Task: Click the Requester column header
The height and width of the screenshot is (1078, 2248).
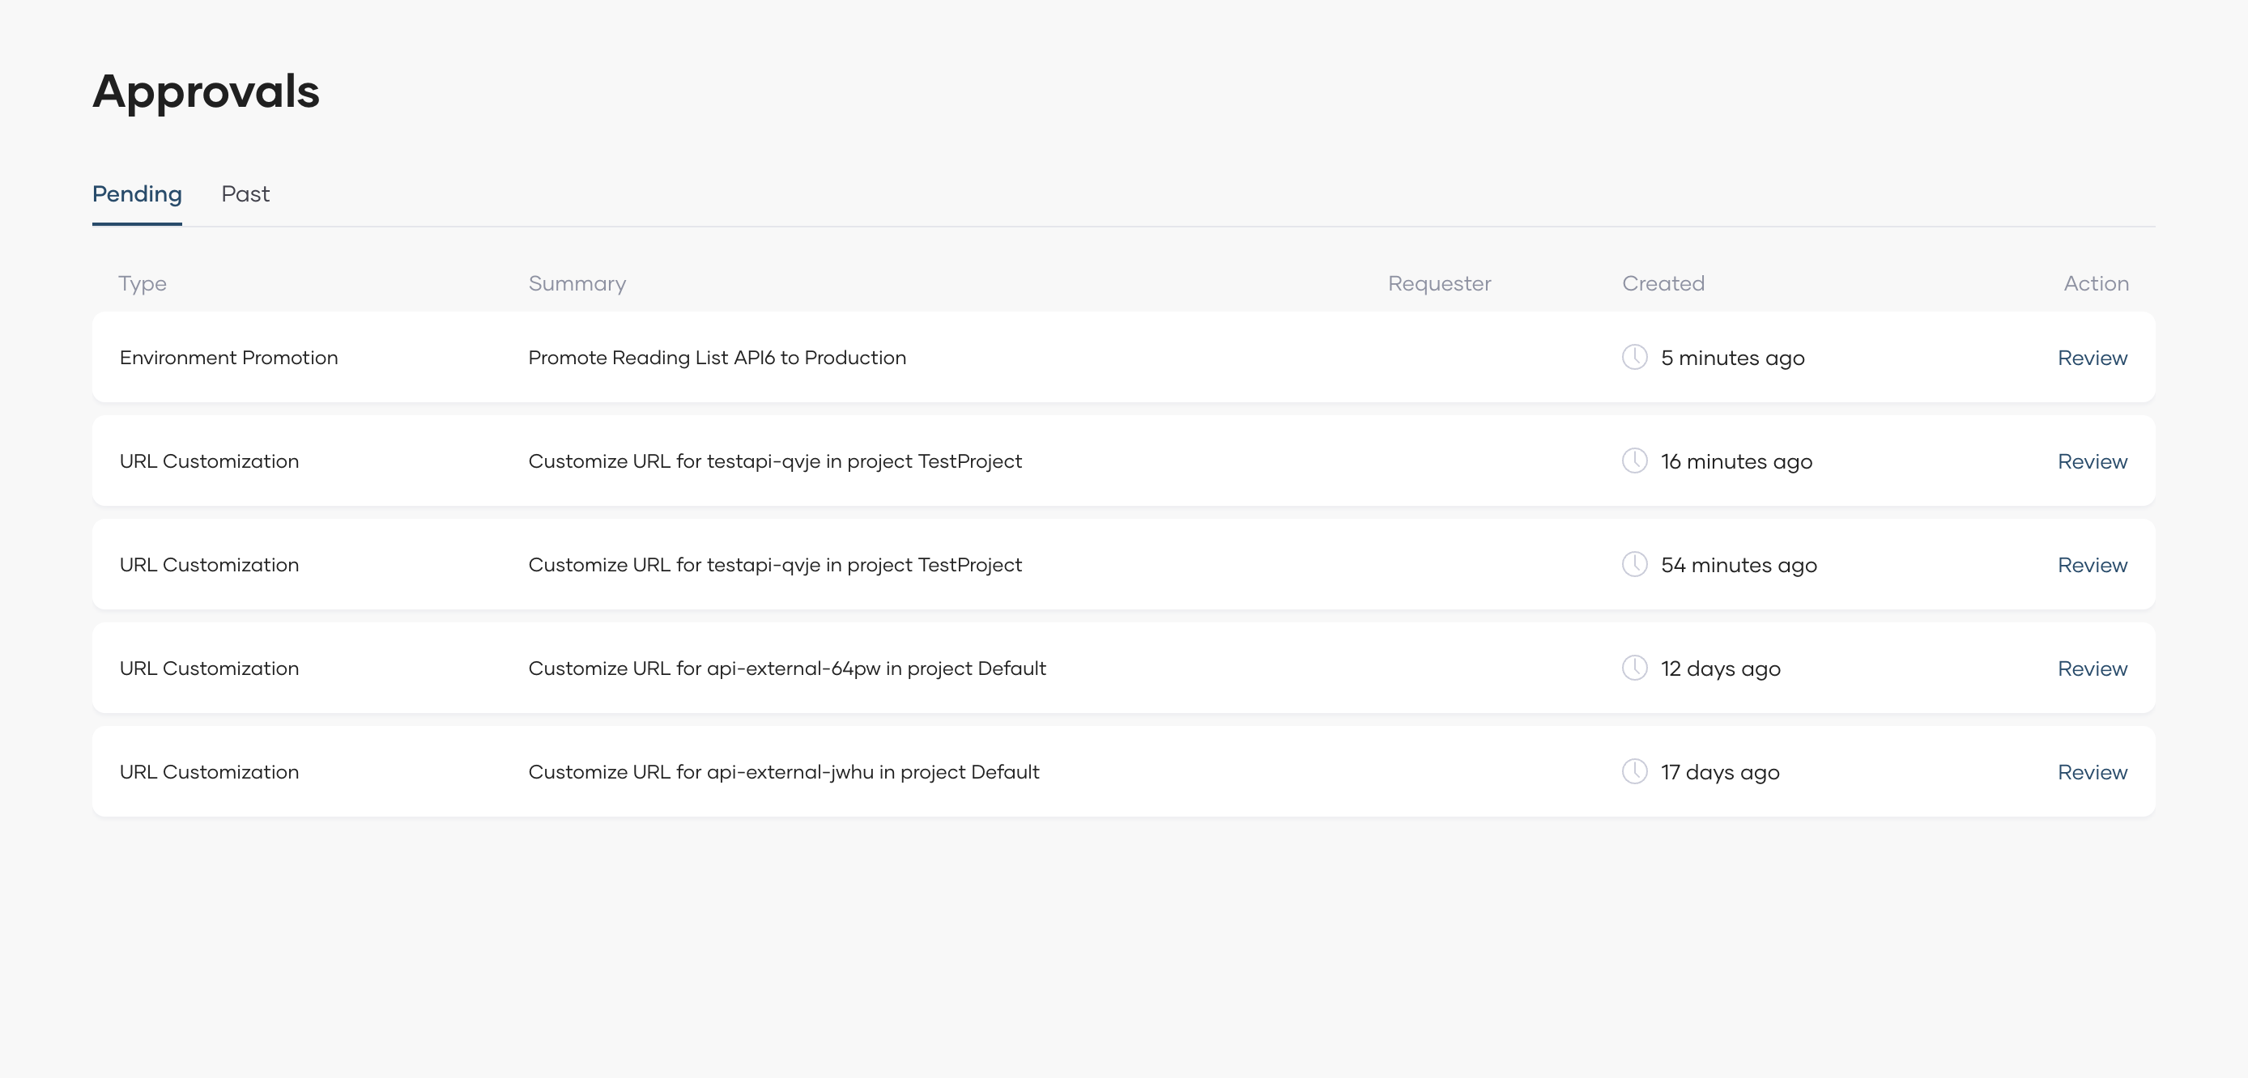Action: 1439,283
